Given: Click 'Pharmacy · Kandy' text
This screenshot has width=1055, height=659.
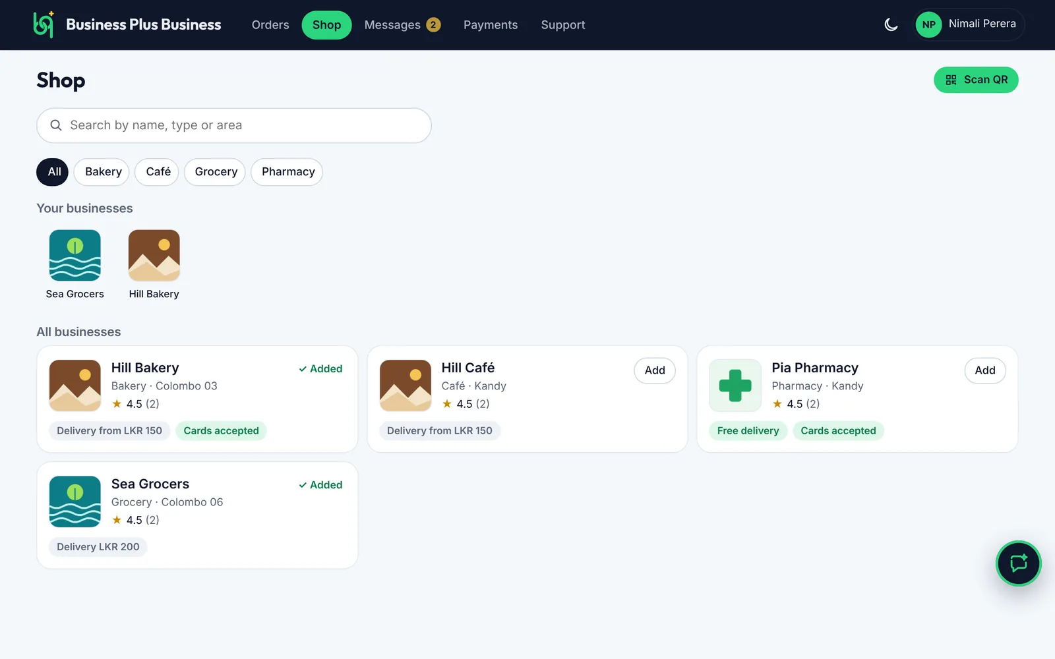Looking at the screenshot, I should [x=818, y=386].
